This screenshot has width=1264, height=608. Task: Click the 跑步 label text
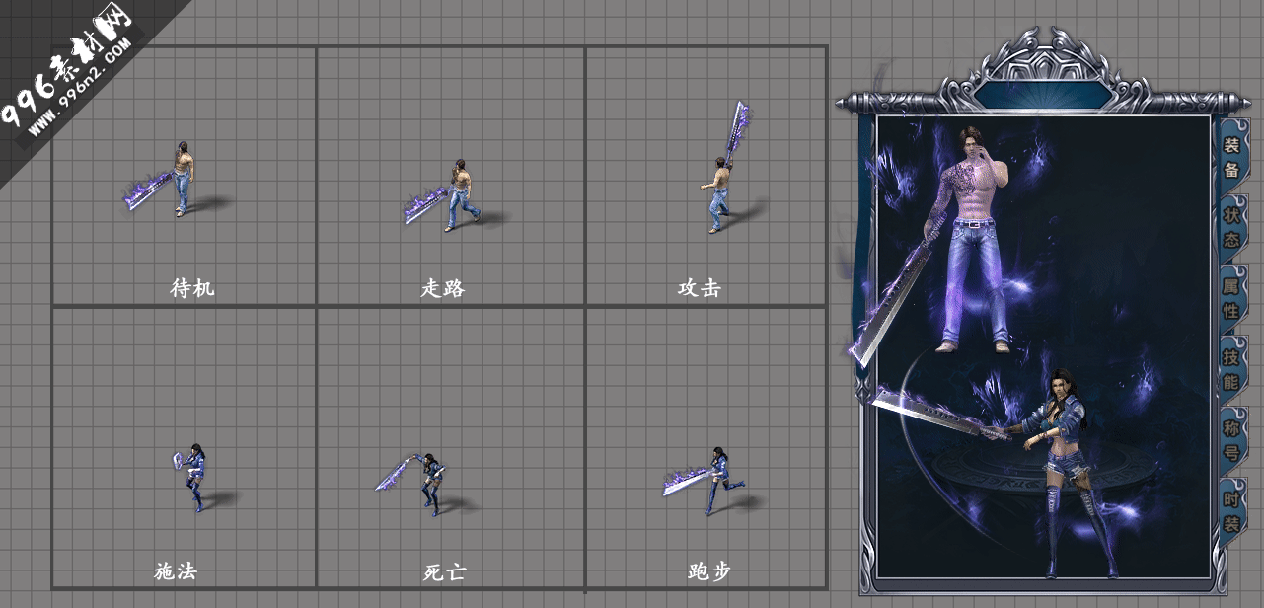[x=708, y=570]
